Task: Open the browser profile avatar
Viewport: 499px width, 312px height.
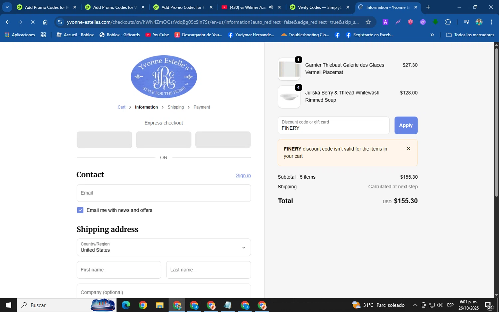Action: [x=479, y=22]
